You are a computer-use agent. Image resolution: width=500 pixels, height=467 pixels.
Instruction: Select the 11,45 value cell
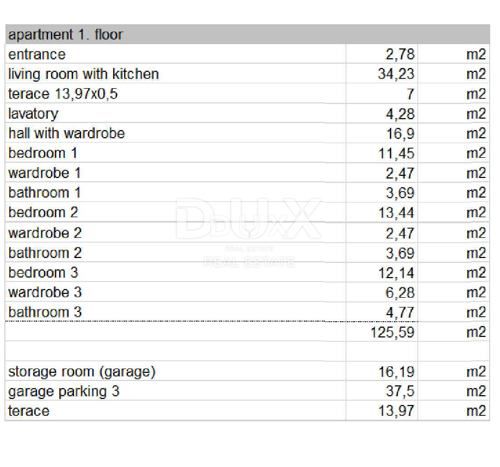click(396, 153)
